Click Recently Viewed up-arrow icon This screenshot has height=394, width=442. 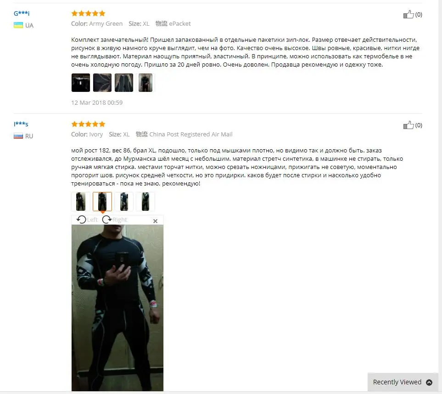[x=429, y=383]
